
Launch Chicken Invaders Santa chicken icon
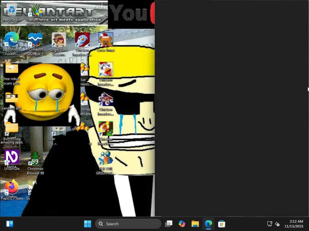(106, 74)
